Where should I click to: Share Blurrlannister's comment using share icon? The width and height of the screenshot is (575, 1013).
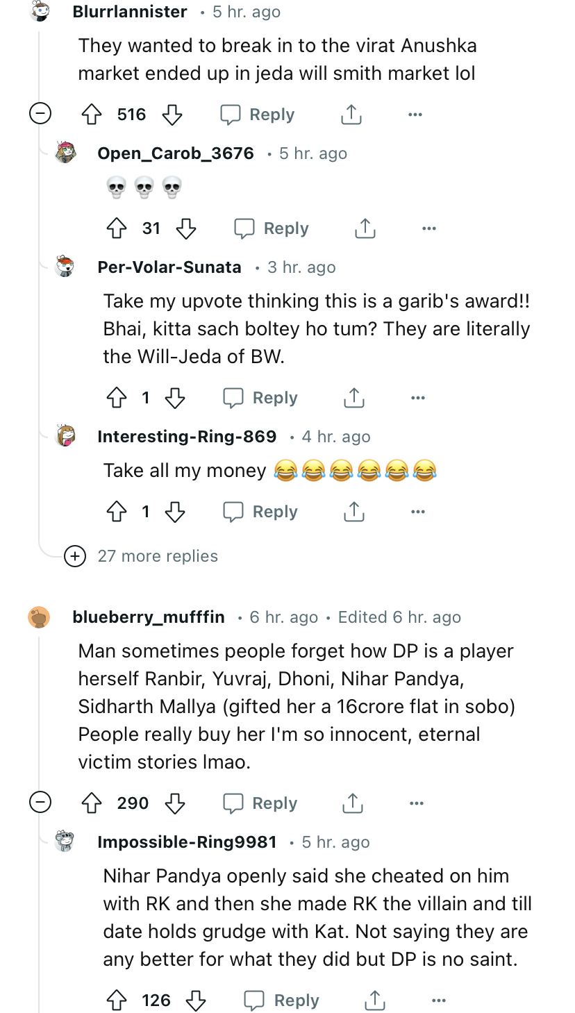point(351,115)
